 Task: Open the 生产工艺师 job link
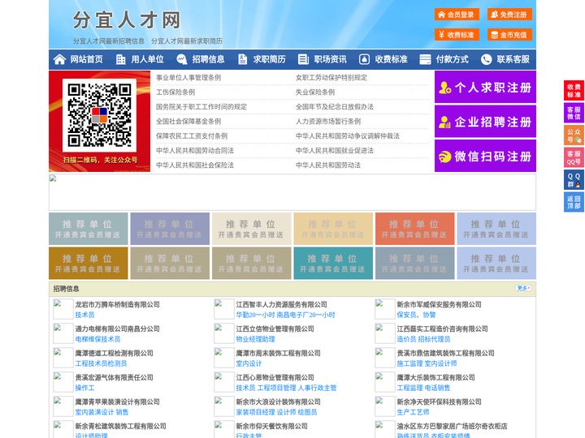coord(413,412)
